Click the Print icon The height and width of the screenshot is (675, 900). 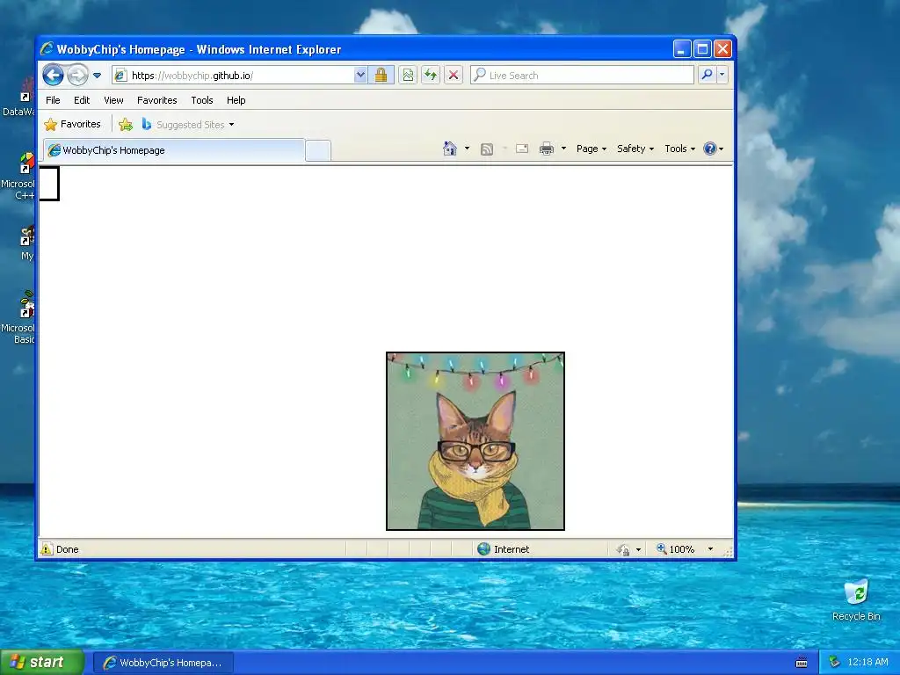[547, 149]
